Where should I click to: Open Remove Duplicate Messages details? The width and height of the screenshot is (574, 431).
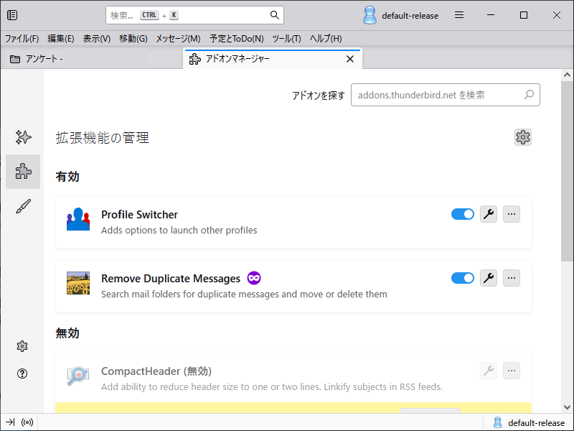tap(171, 279)
